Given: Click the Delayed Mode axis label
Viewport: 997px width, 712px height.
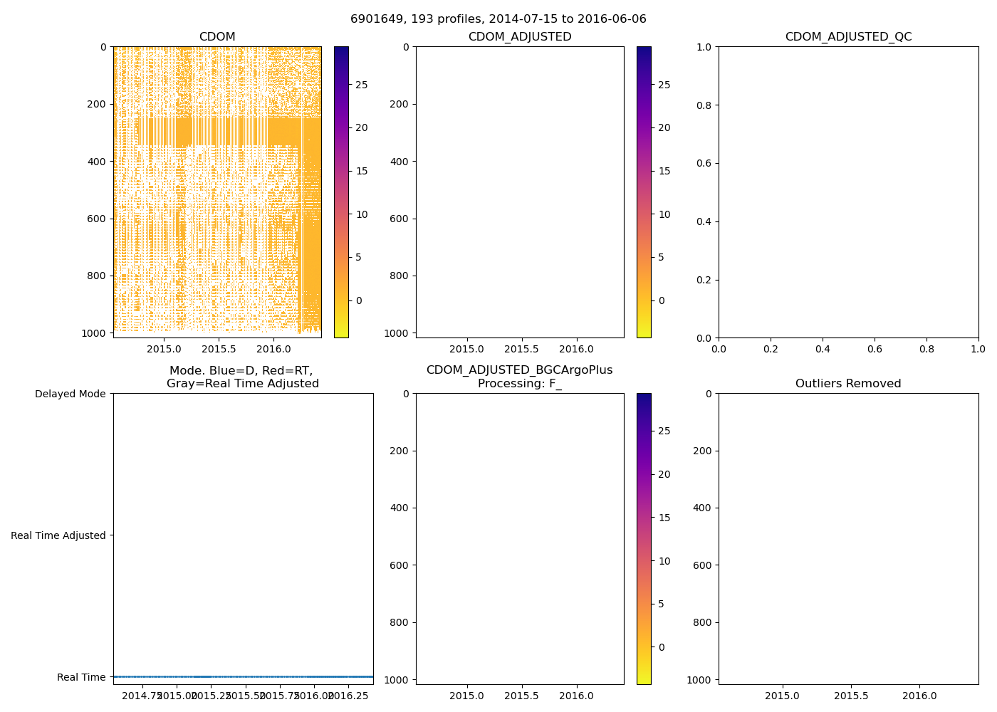Looking at the screenshot, I should [x=70, y=394].
